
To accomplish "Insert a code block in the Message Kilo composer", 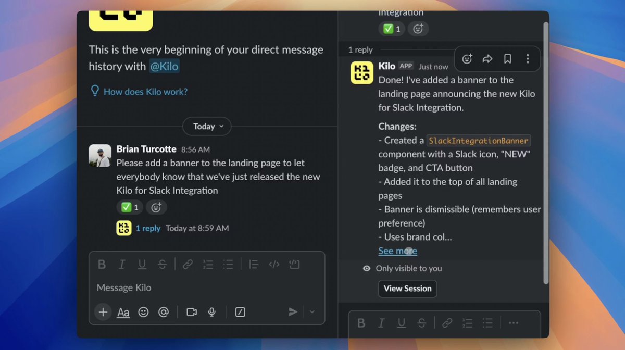I will [294, 265].
